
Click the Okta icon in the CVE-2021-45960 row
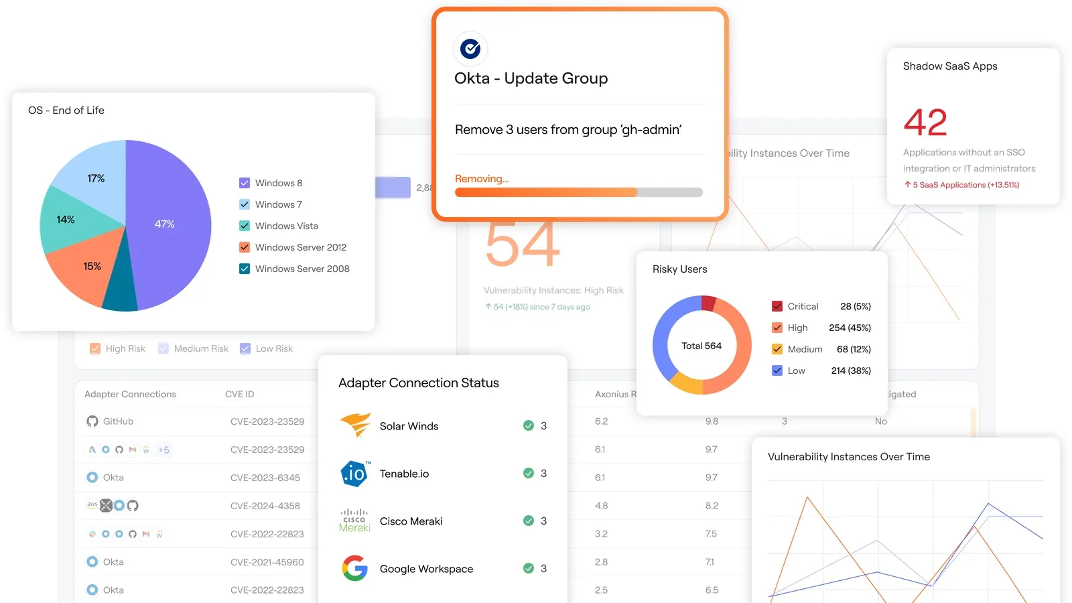92,562
